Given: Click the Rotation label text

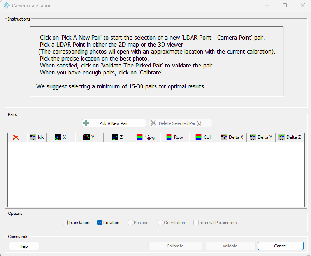Looking at the screenshot, I should (111, 223).
